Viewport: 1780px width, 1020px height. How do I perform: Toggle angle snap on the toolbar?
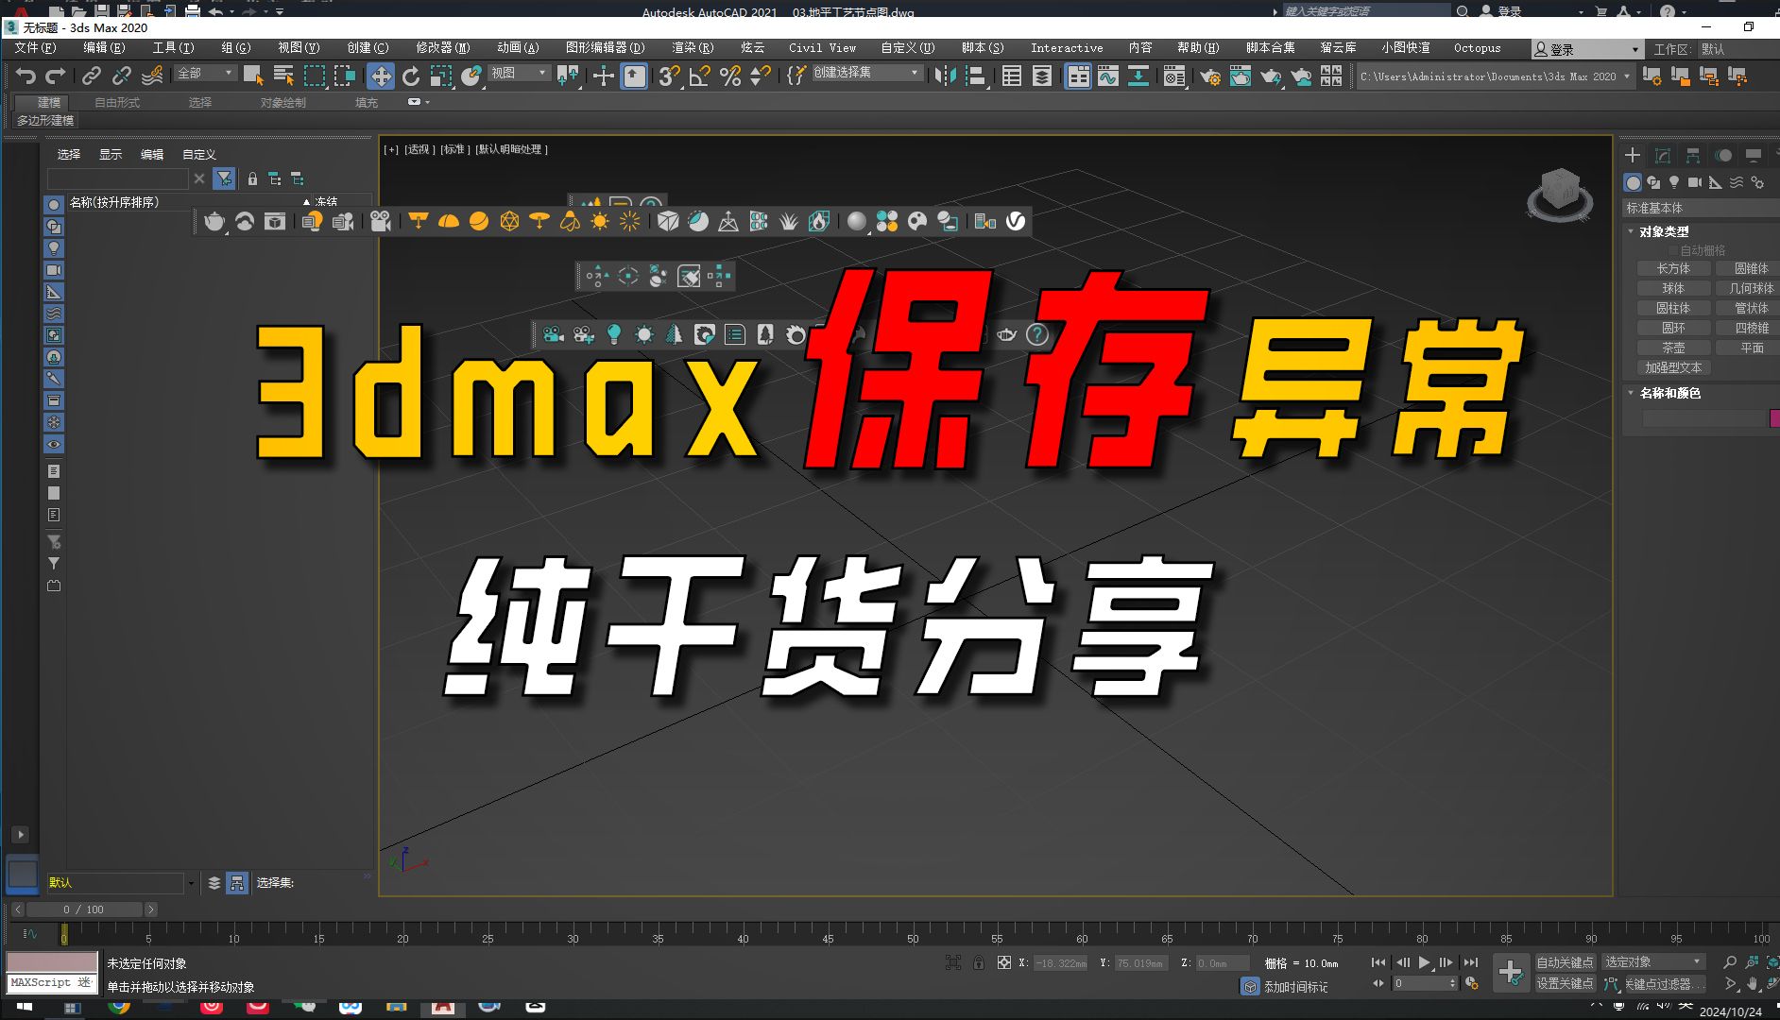tap(698, 76)
